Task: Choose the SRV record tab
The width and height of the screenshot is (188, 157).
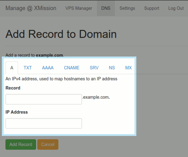Action: point(94,68)
